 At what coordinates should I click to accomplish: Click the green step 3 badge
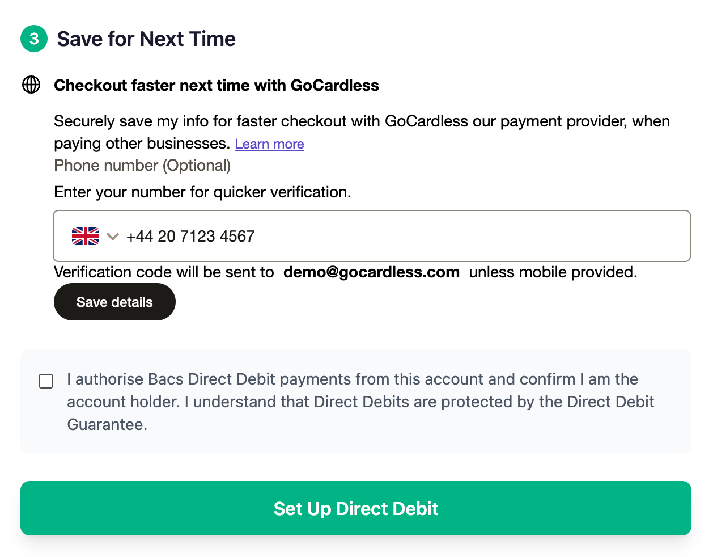pyautogui.click(x=34, y=39)
